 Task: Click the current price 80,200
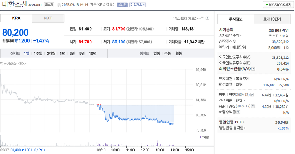pyautogui.click(x=15, y=32)
